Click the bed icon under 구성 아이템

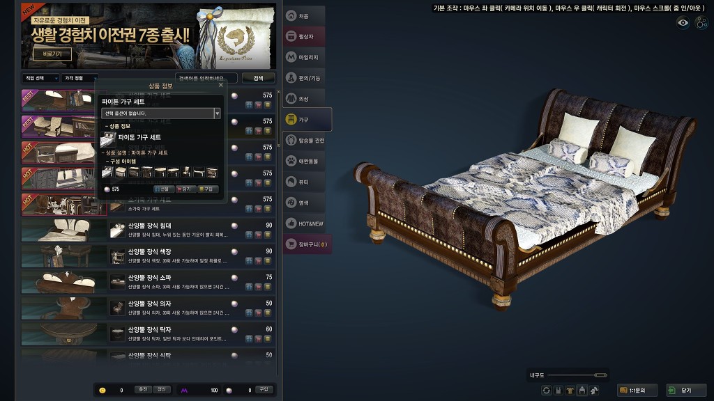coord(107,172)
